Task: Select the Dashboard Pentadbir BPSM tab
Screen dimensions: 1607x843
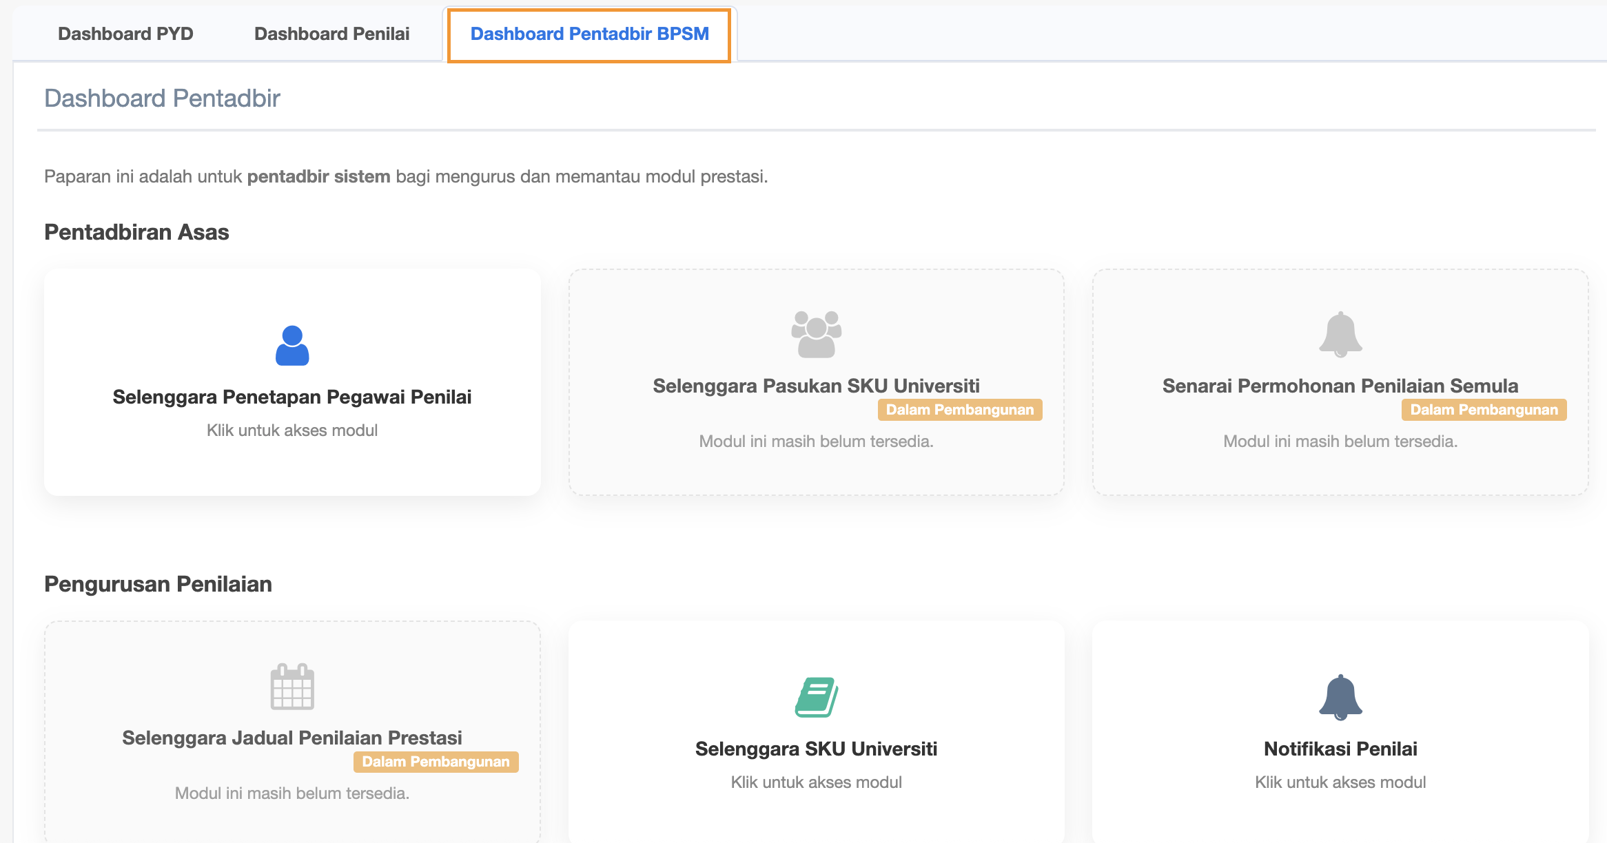Action: (x=589, y=34)
